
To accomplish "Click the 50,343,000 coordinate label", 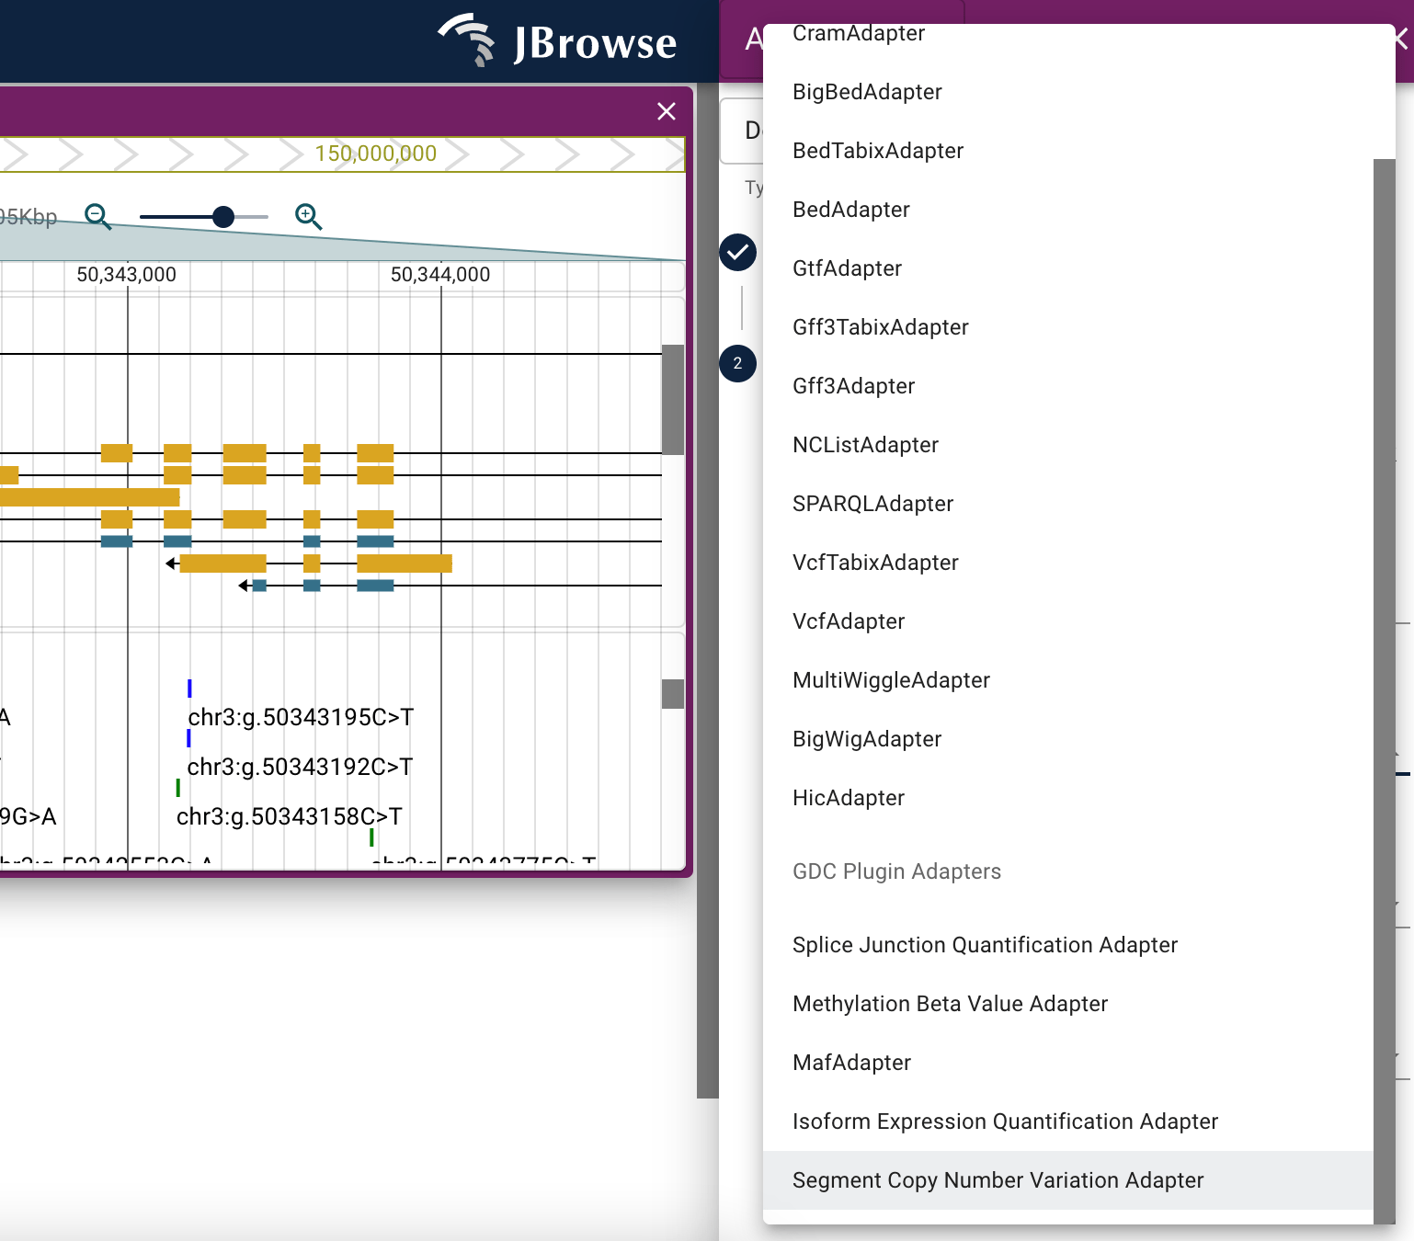I will (126, 274).
